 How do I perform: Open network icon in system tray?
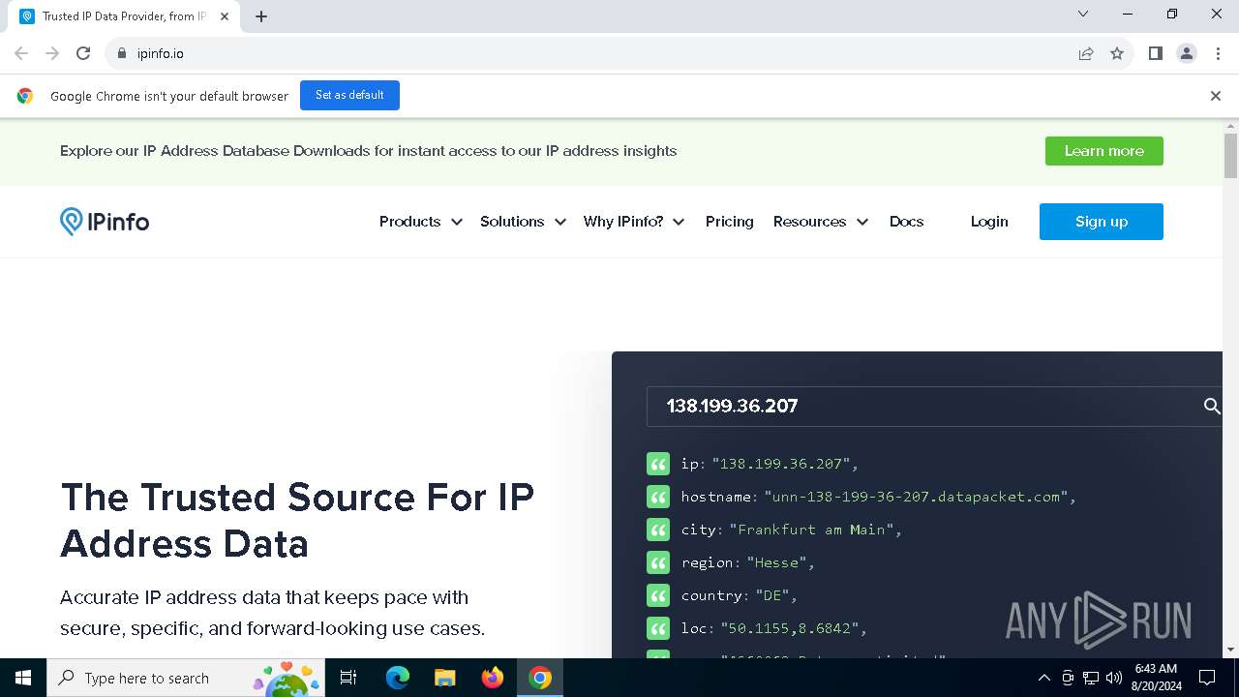coord(1091,678)
